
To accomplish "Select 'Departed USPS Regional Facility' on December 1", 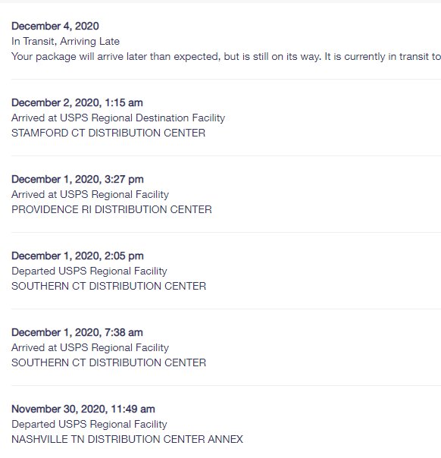I will (x=89, y=271).
